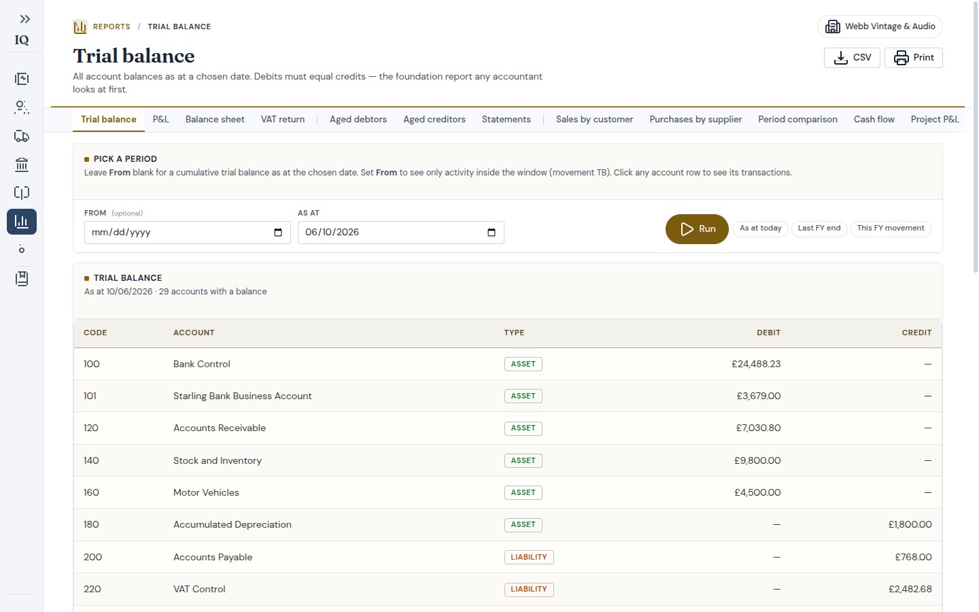Image resolution: width=979 pixels, height=612 pixels.
Task: Click account code 220
Action: click(x=92, y=590)
